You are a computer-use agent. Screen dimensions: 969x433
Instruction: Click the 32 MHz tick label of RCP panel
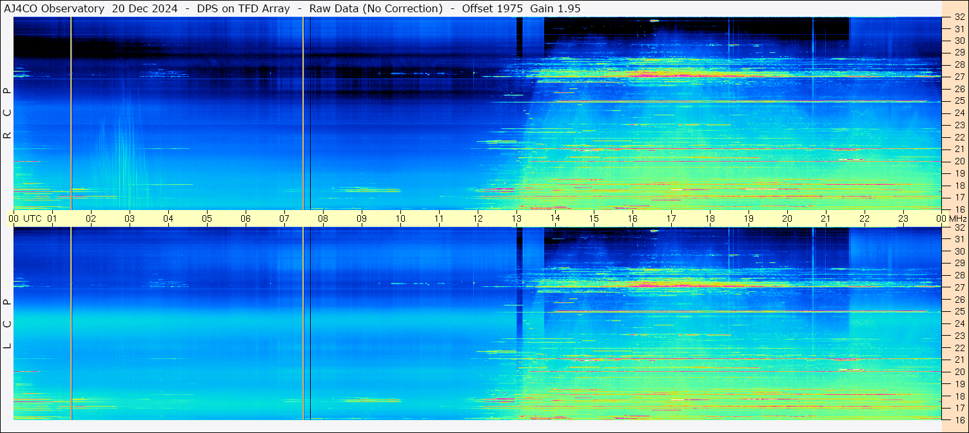[959, 17]
